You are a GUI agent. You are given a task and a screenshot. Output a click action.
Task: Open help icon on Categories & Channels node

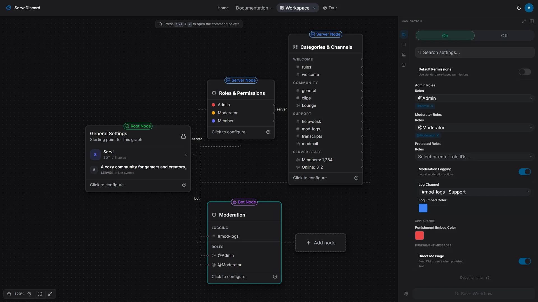356,178
